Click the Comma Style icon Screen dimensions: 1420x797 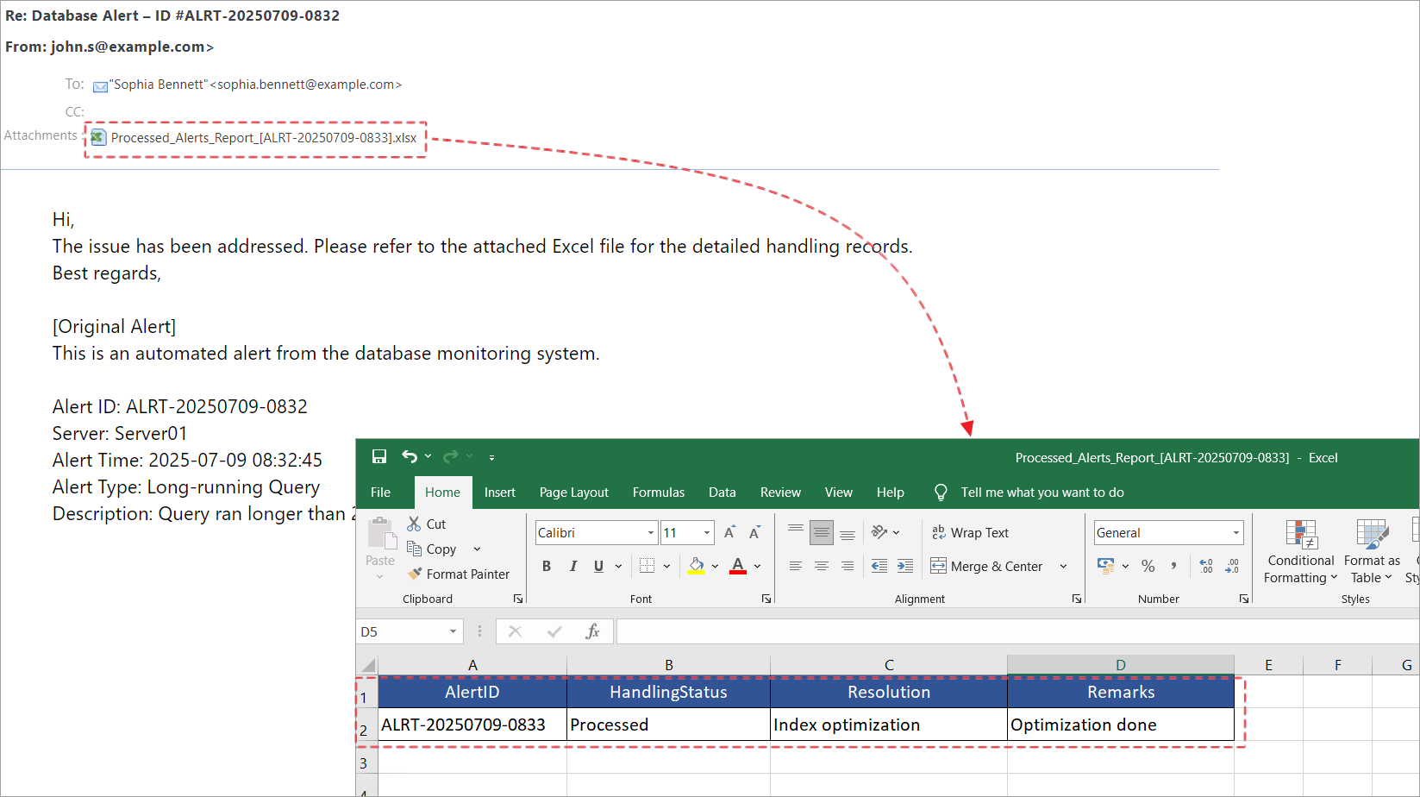click(1173, 566)
